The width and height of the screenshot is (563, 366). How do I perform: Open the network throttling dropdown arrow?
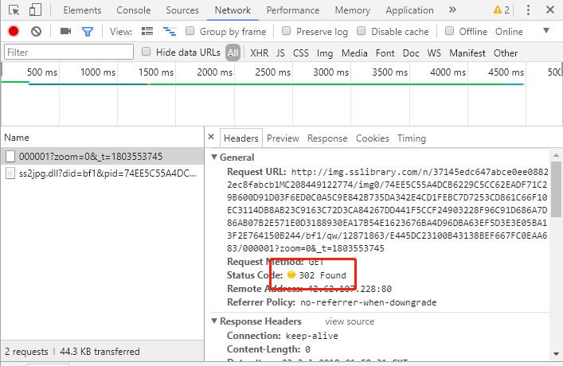tap(546, 31)
